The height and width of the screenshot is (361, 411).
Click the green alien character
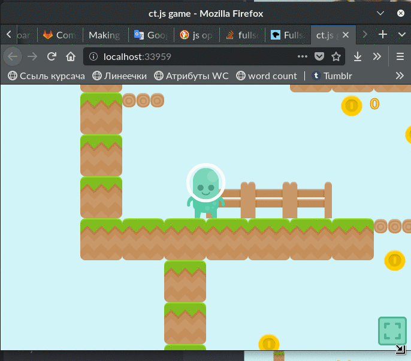click(x=205, y=191)
